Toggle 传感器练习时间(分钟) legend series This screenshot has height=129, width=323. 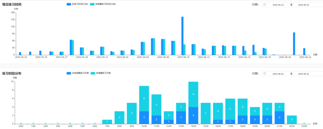coord(103,4)
